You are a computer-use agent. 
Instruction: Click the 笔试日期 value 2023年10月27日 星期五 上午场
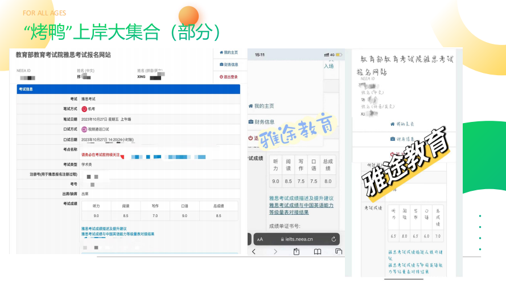[106, 119]
